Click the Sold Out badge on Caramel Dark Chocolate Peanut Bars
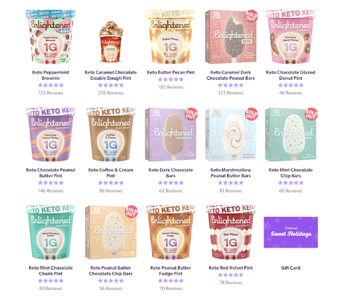Viewport: 340px width, 296px height. [252, 16]
